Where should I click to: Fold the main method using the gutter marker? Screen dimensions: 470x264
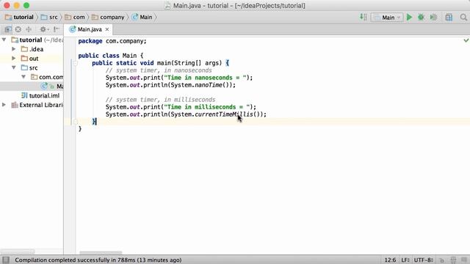76,63
